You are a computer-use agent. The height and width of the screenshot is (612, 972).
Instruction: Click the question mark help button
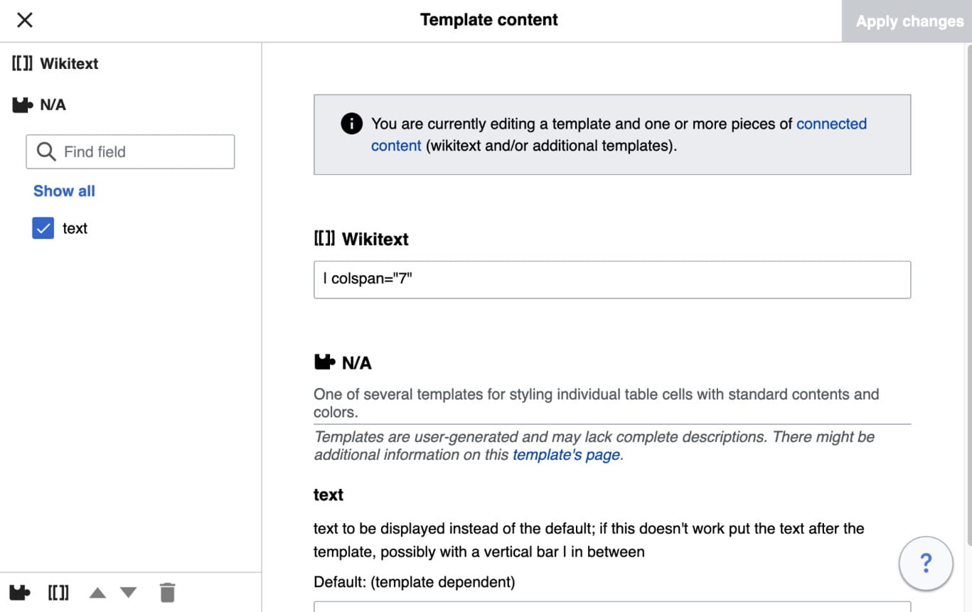click(926, 564)
